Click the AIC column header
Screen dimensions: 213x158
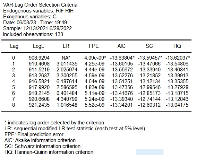click(121, 46)
